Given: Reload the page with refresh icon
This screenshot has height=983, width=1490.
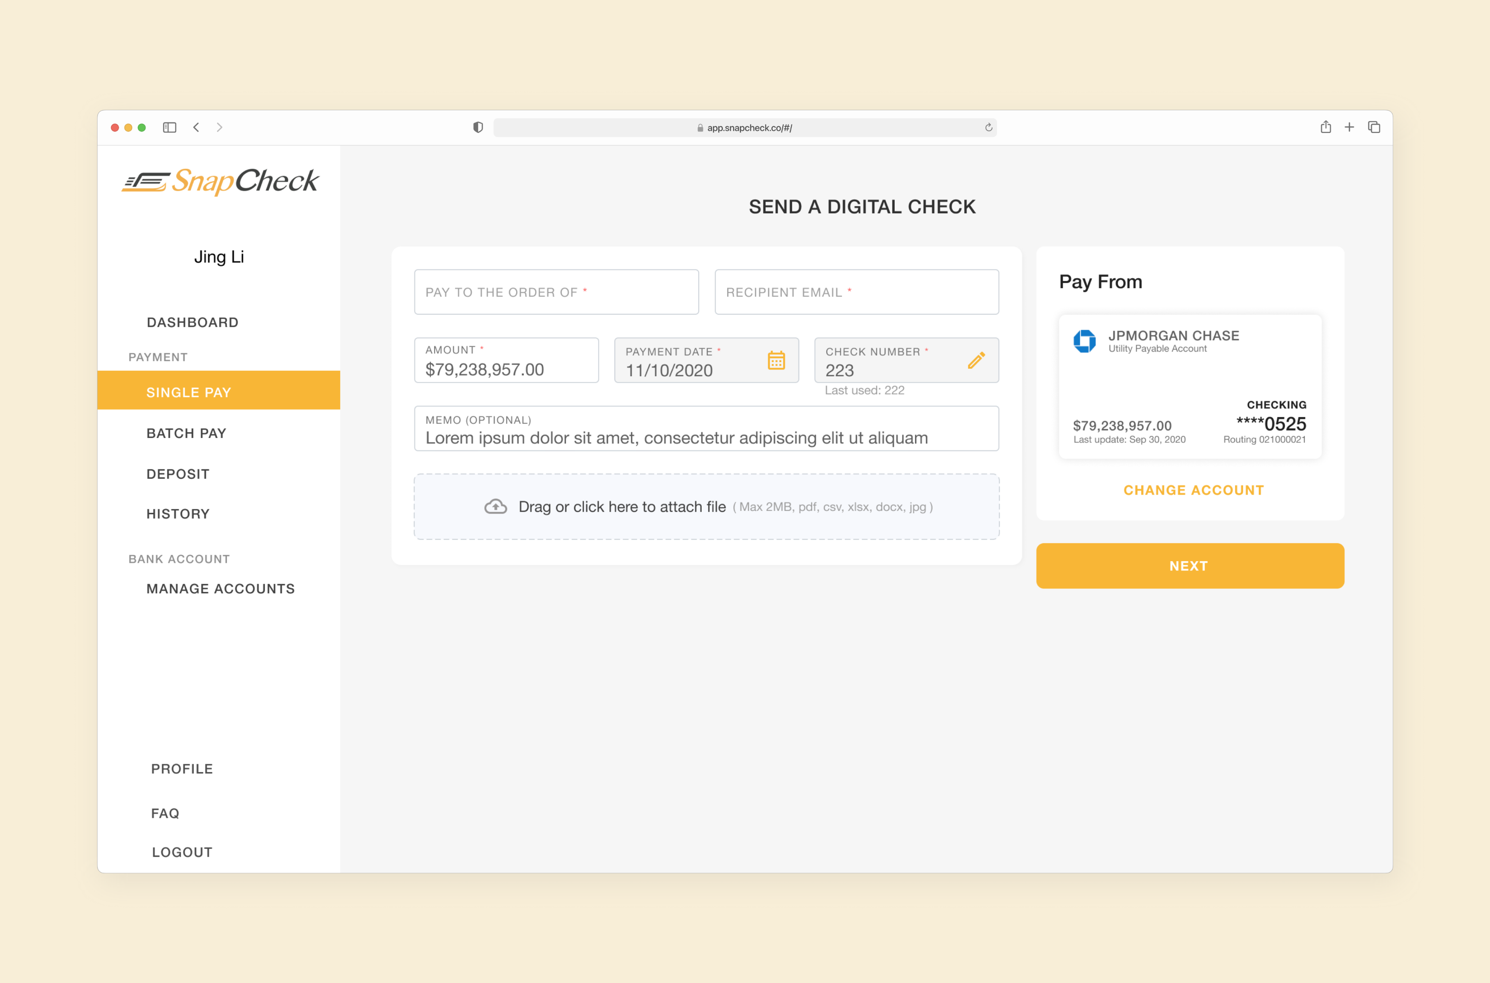Looking at the screenshot, I should 988,128.
